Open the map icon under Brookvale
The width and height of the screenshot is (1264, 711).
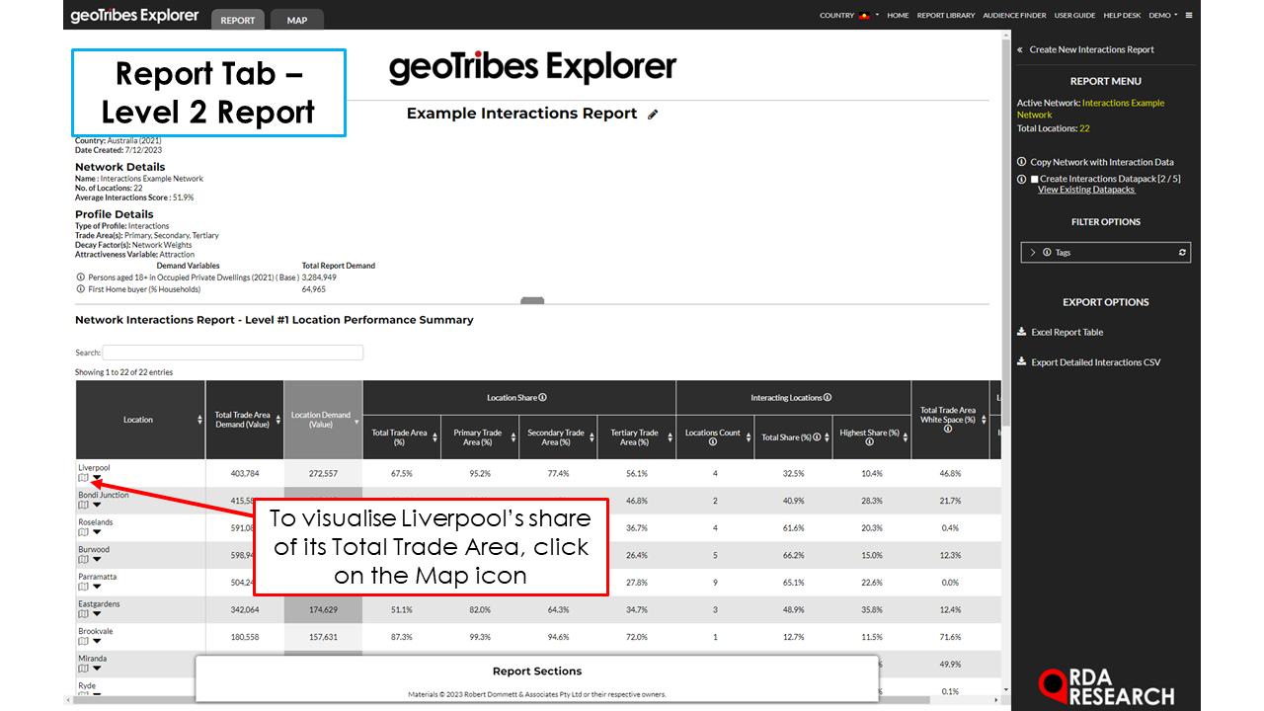[83, 641]
